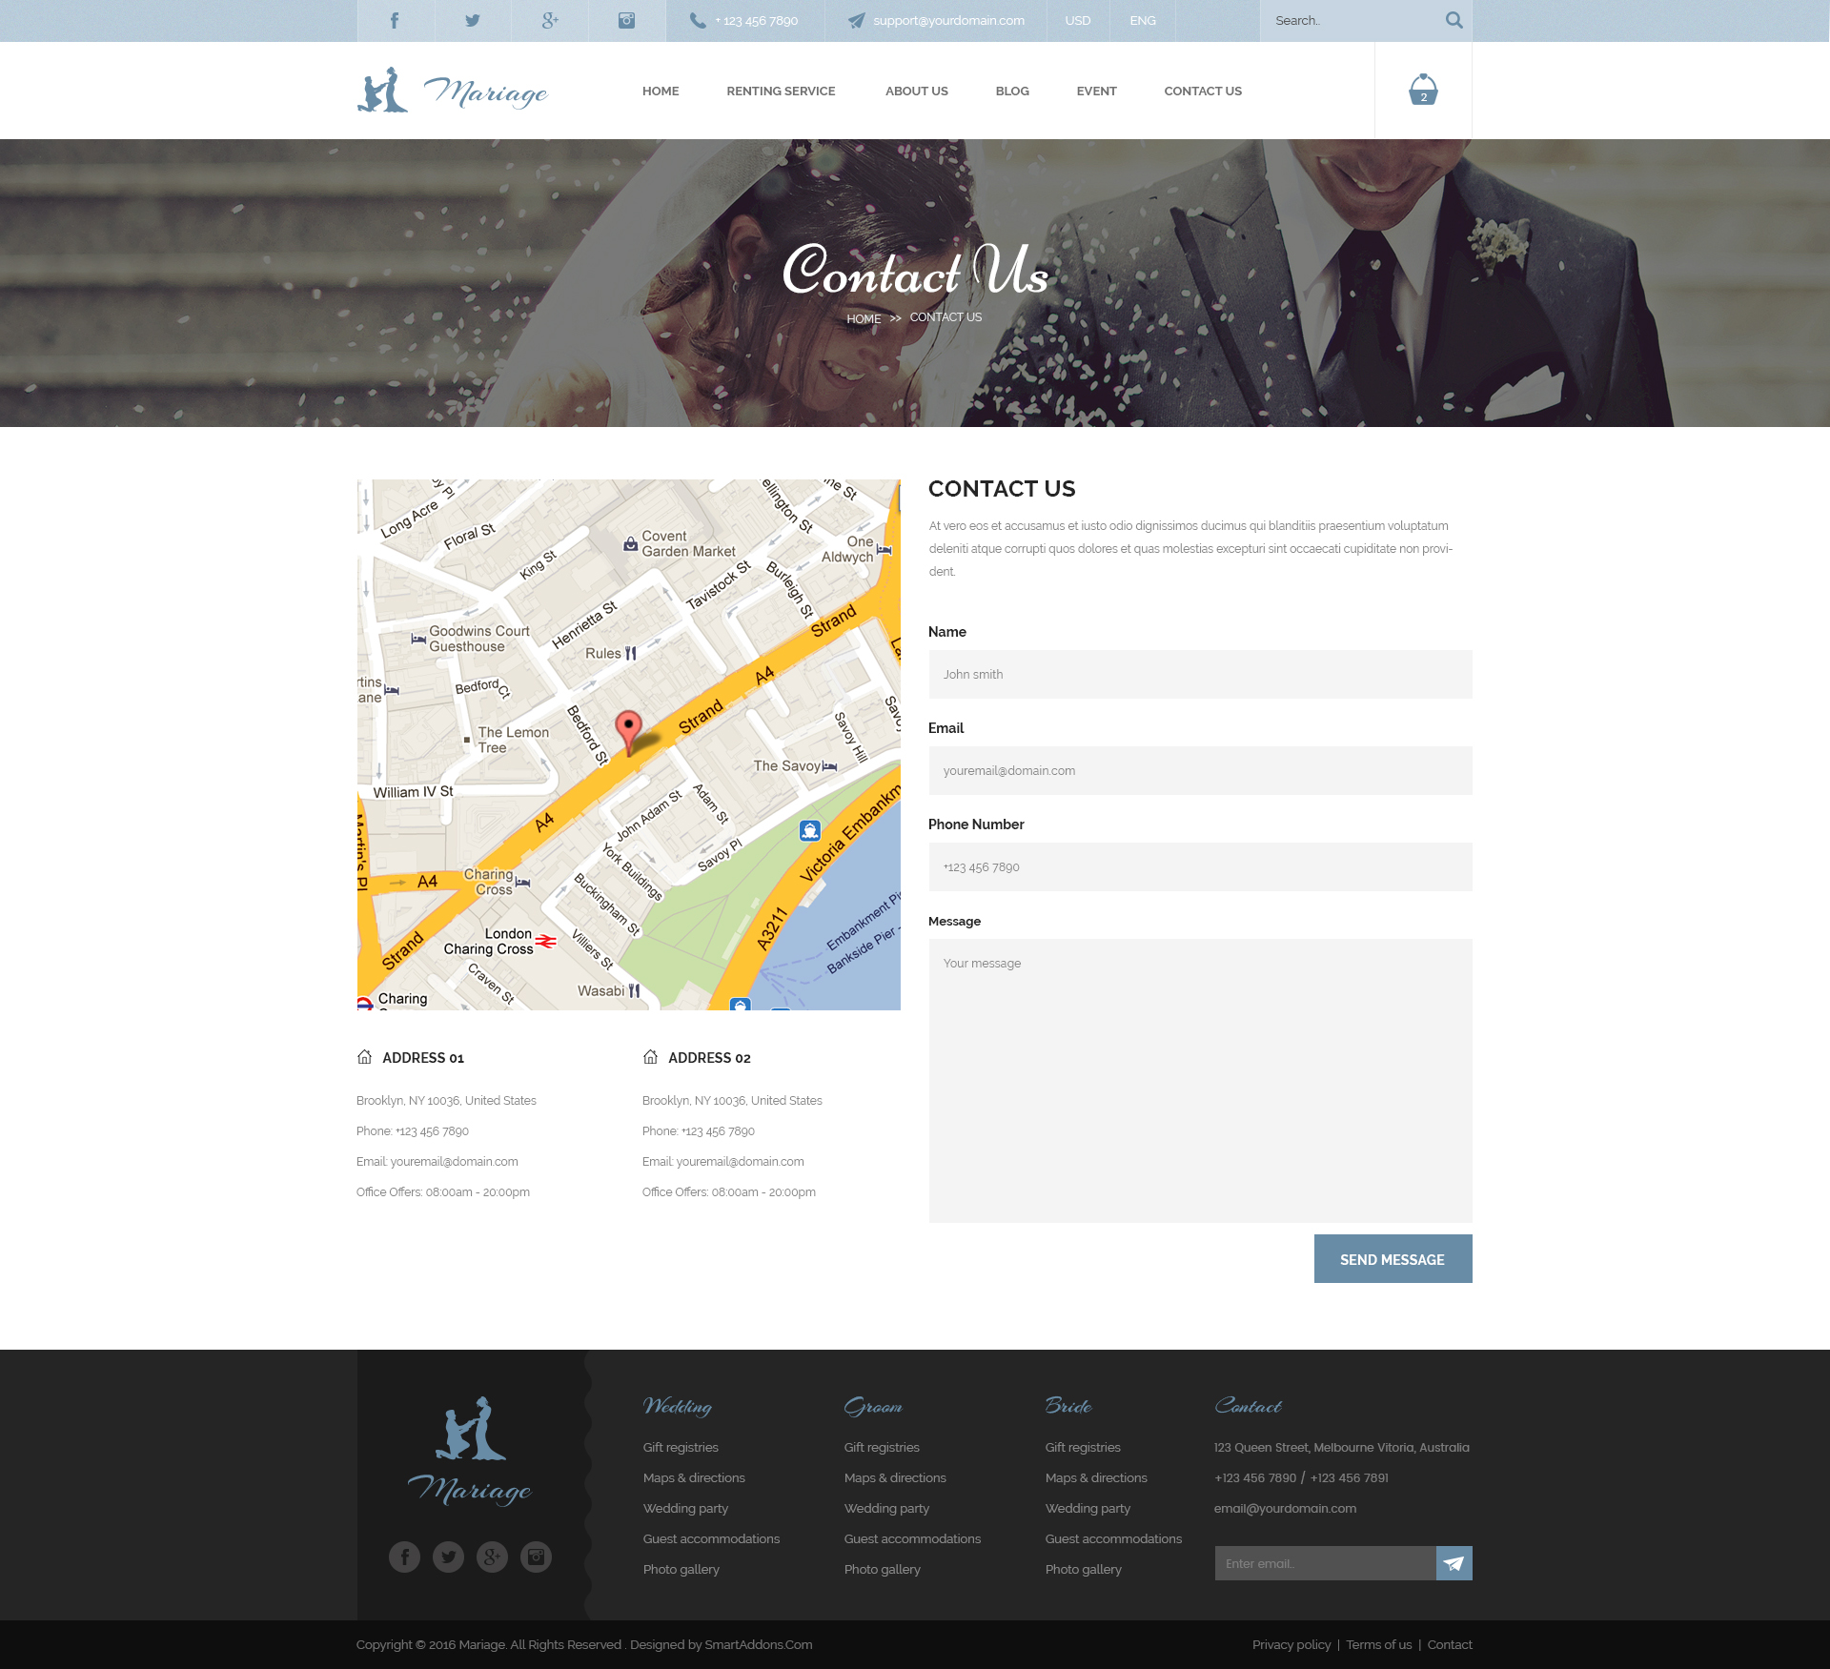
Task: Click the Instagram icon in top bar
Action: click(x=626, y=20)
